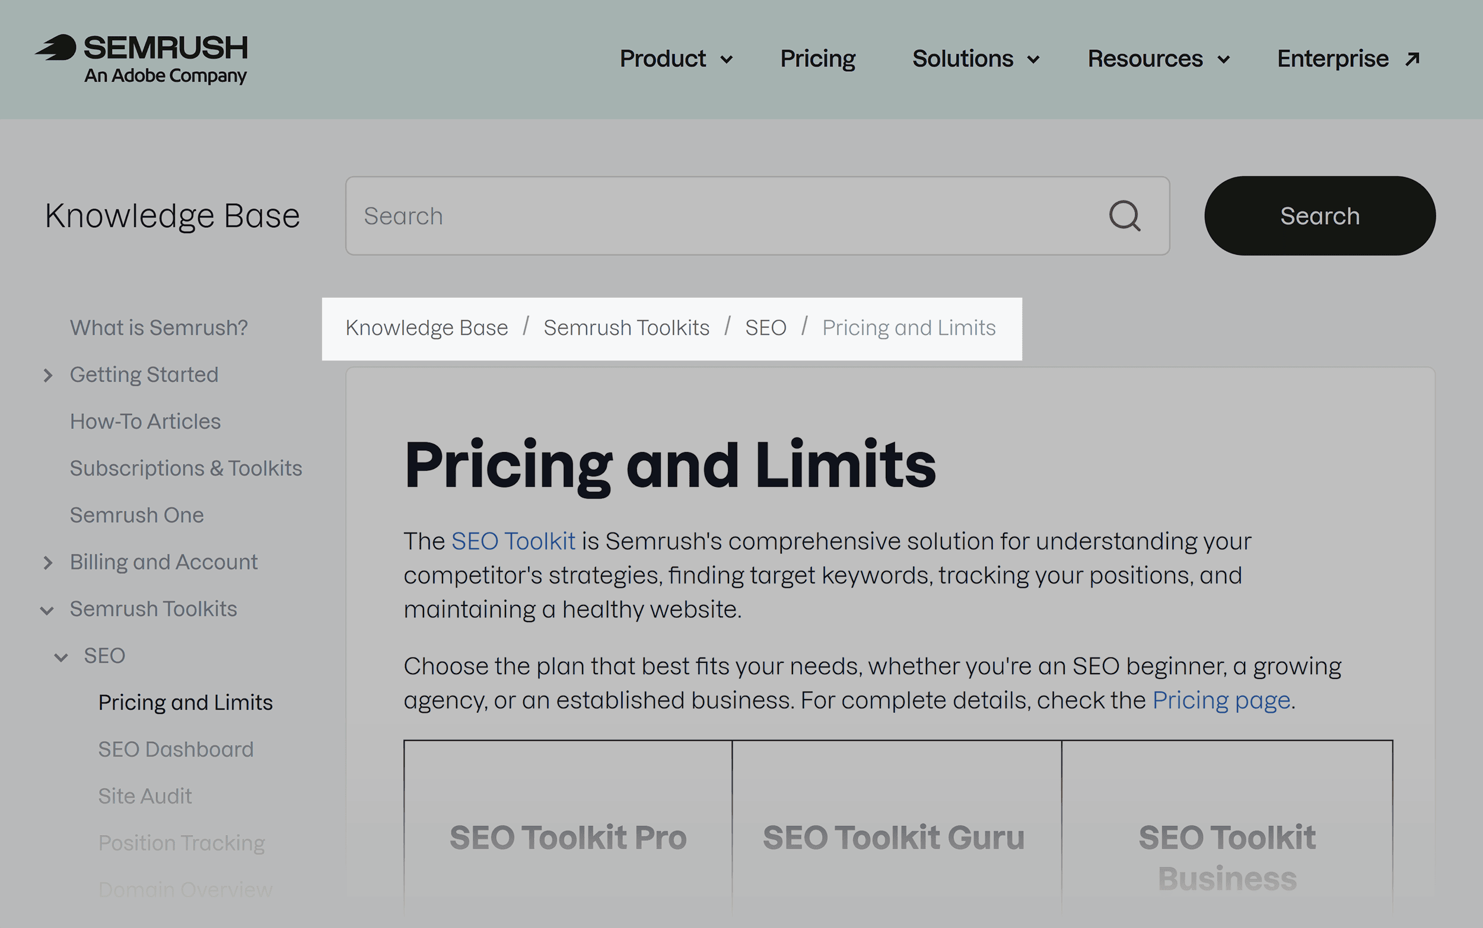Viewport: 1483px width, 928px height.
Task: Click SEO Toolkit Pro column header
Action: pos(568,838)
